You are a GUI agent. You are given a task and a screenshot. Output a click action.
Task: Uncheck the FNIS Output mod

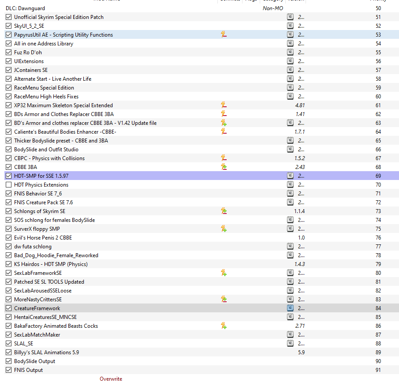(x=9, y=370)
